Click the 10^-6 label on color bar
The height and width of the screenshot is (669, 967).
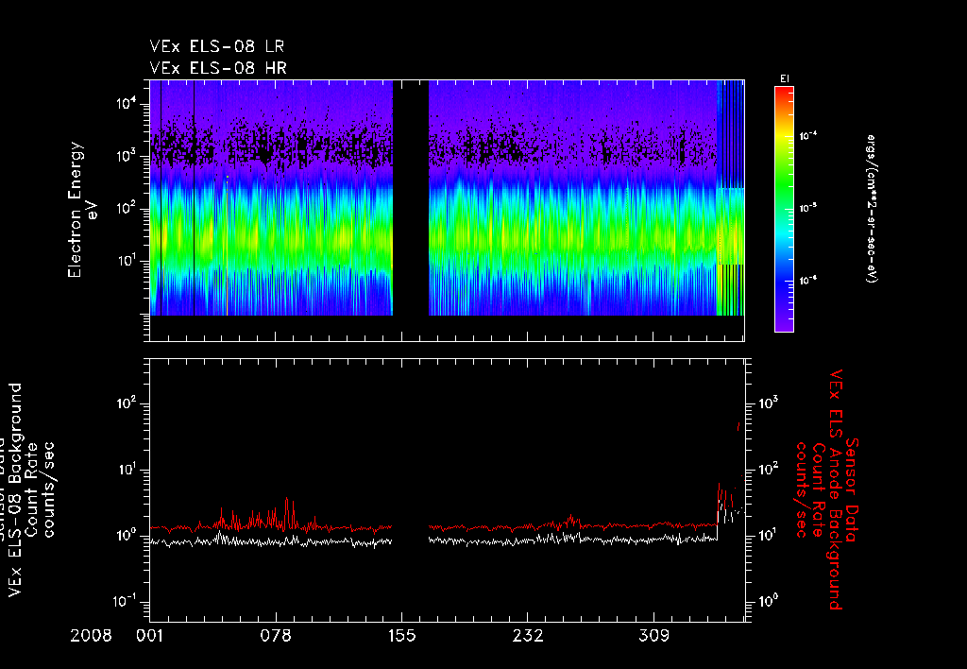808,281
